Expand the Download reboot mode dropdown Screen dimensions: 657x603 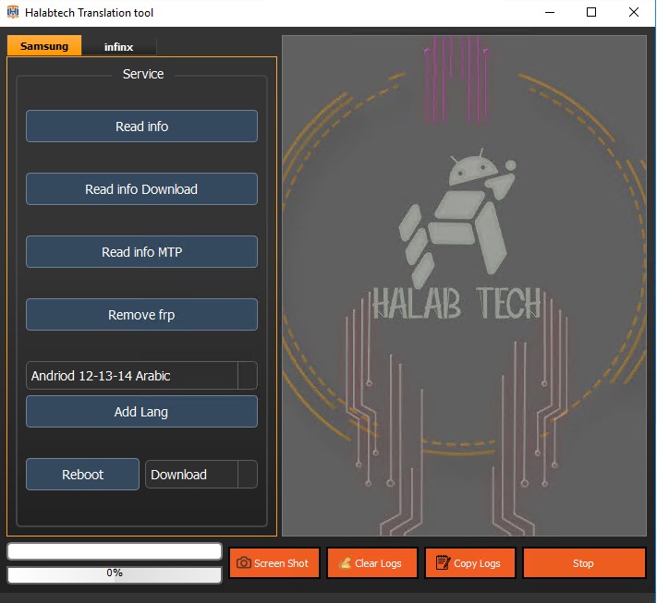pyautogui.click(x=201, y=475)
